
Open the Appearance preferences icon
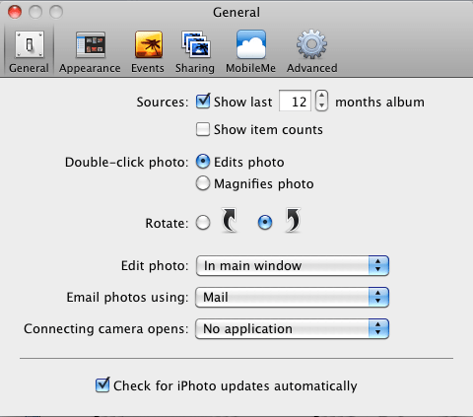[91, 44]
